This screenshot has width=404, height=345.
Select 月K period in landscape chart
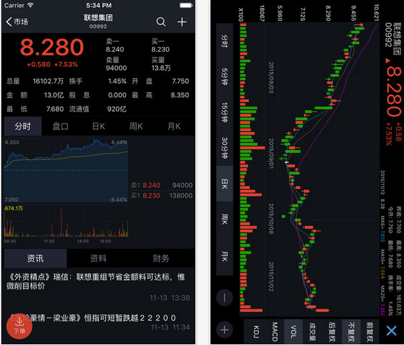(224, 256)
